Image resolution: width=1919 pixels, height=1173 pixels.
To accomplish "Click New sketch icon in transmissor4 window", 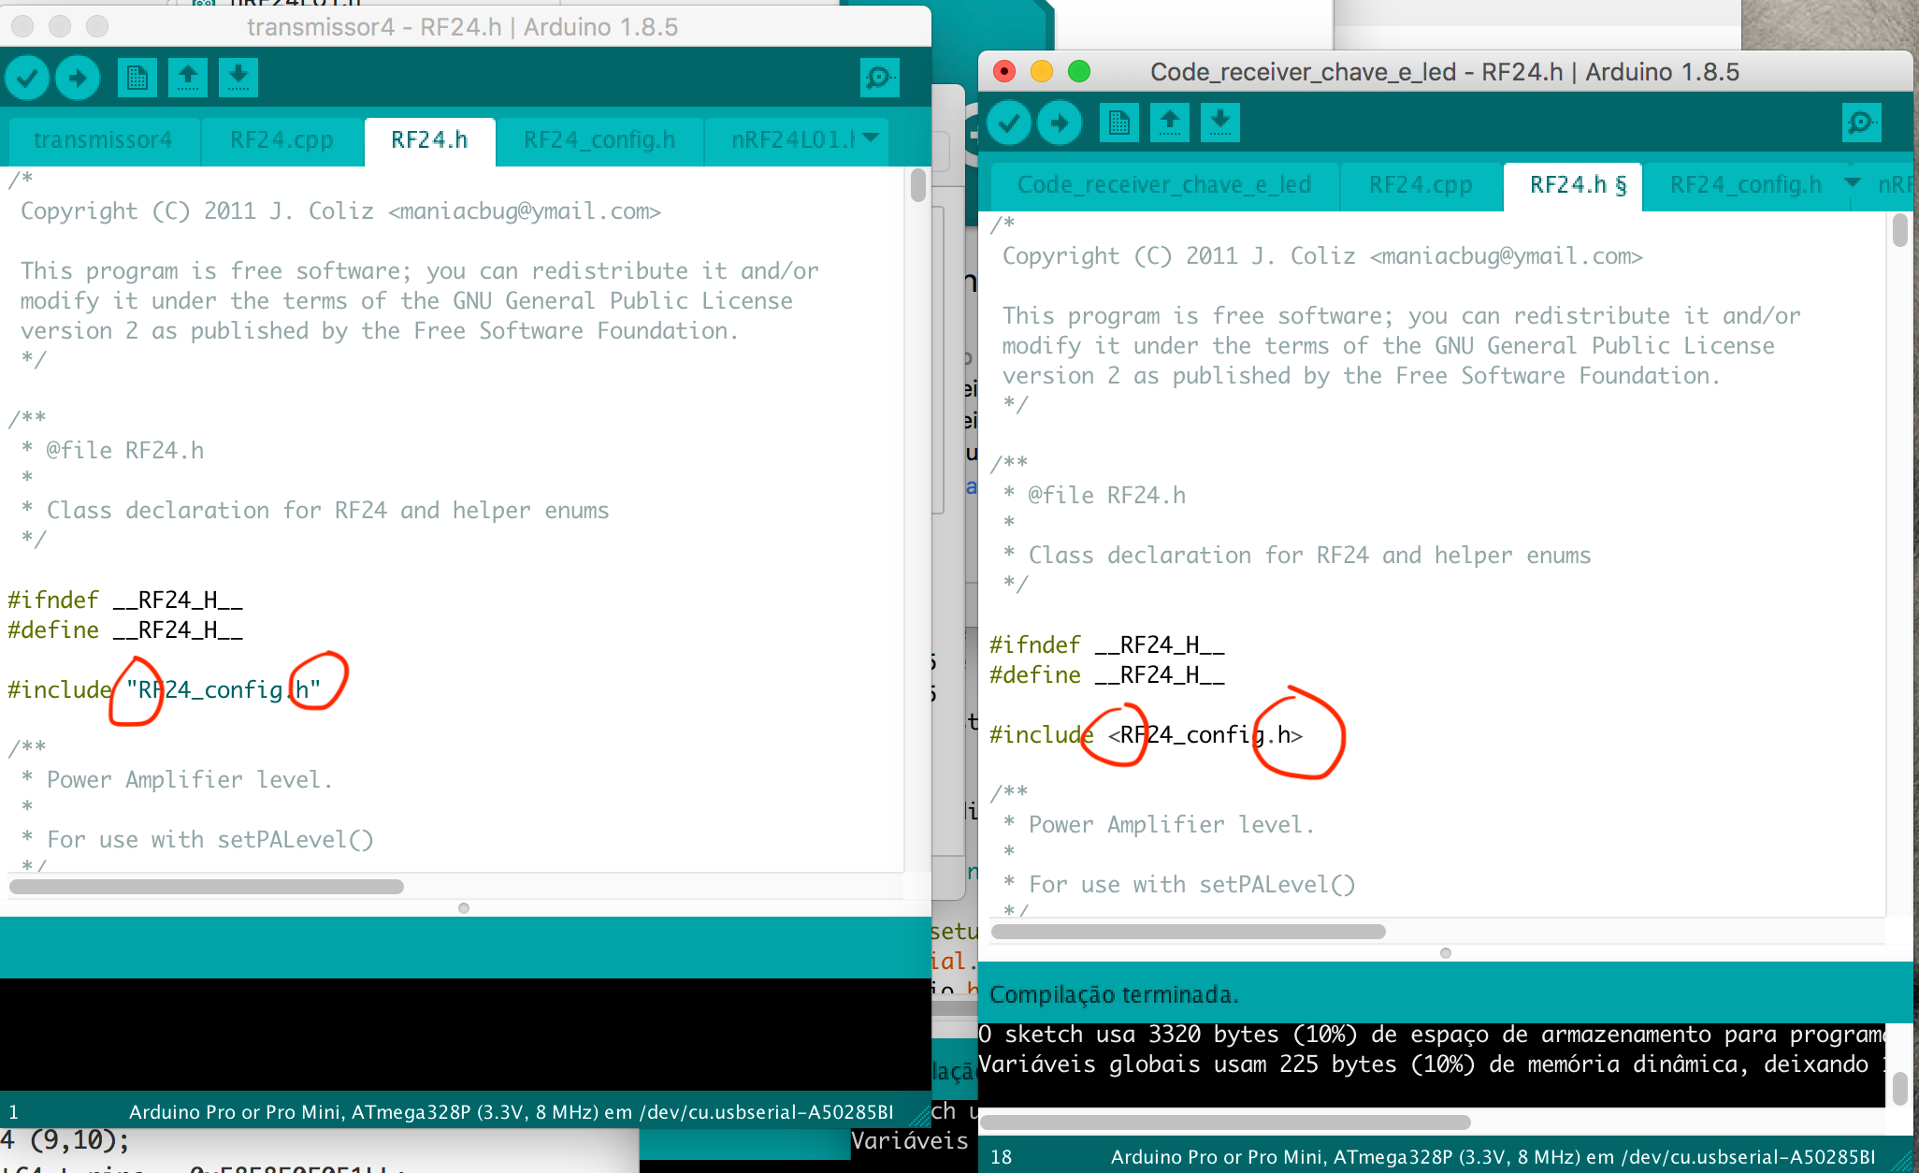I will coord(137,78).
